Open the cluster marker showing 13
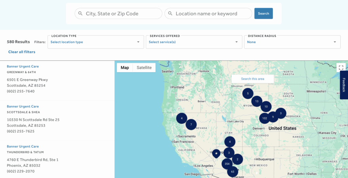This screenshot has width=348, height=178. pos(257,101)
